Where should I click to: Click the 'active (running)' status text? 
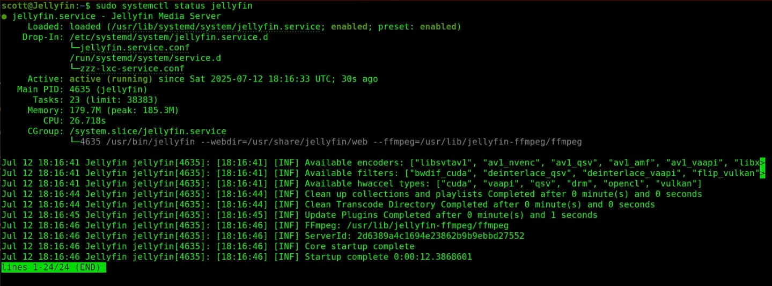pos(111,79)
